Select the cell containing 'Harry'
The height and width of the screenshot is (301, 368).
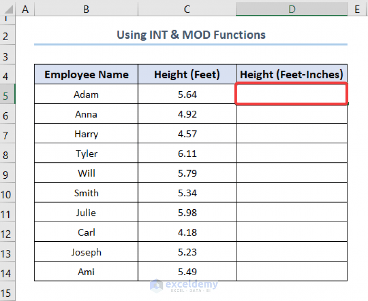point(86,133)
